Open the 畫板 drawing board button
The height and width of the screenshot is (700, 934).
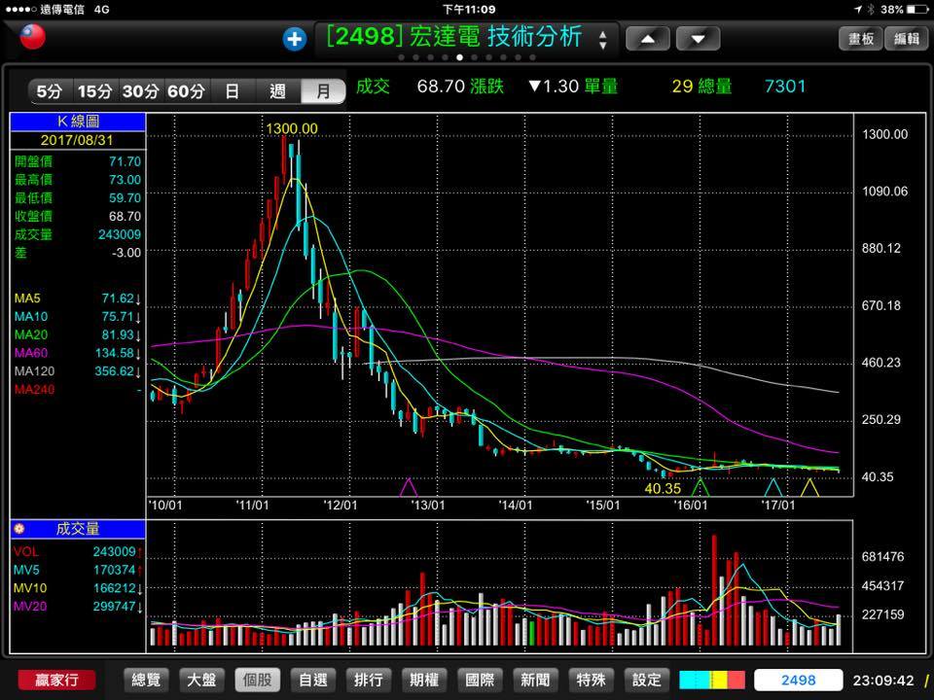point(860,39)
